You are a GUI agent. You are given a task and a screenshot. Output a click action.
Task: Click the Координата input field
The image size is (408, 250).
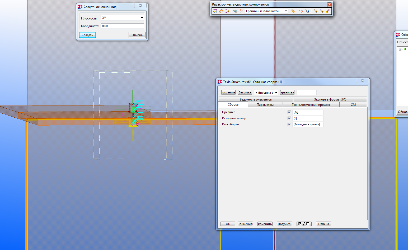(x=123, y=26)
